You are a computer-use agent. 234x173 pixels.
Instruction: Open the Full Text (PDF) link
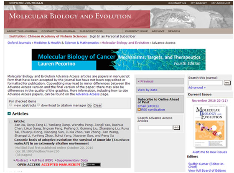[42, 160]
